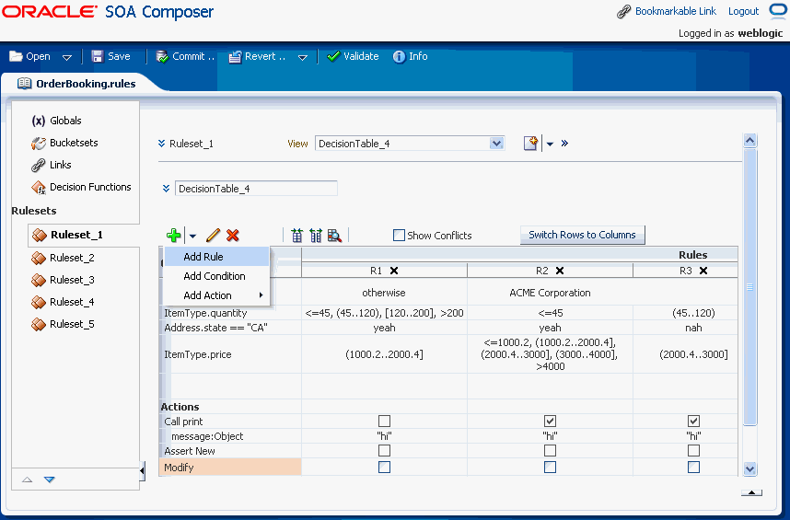Toggle Assert New checkbox for R3
The height and width of the screenshot is (520, 790).
[693, 451]
